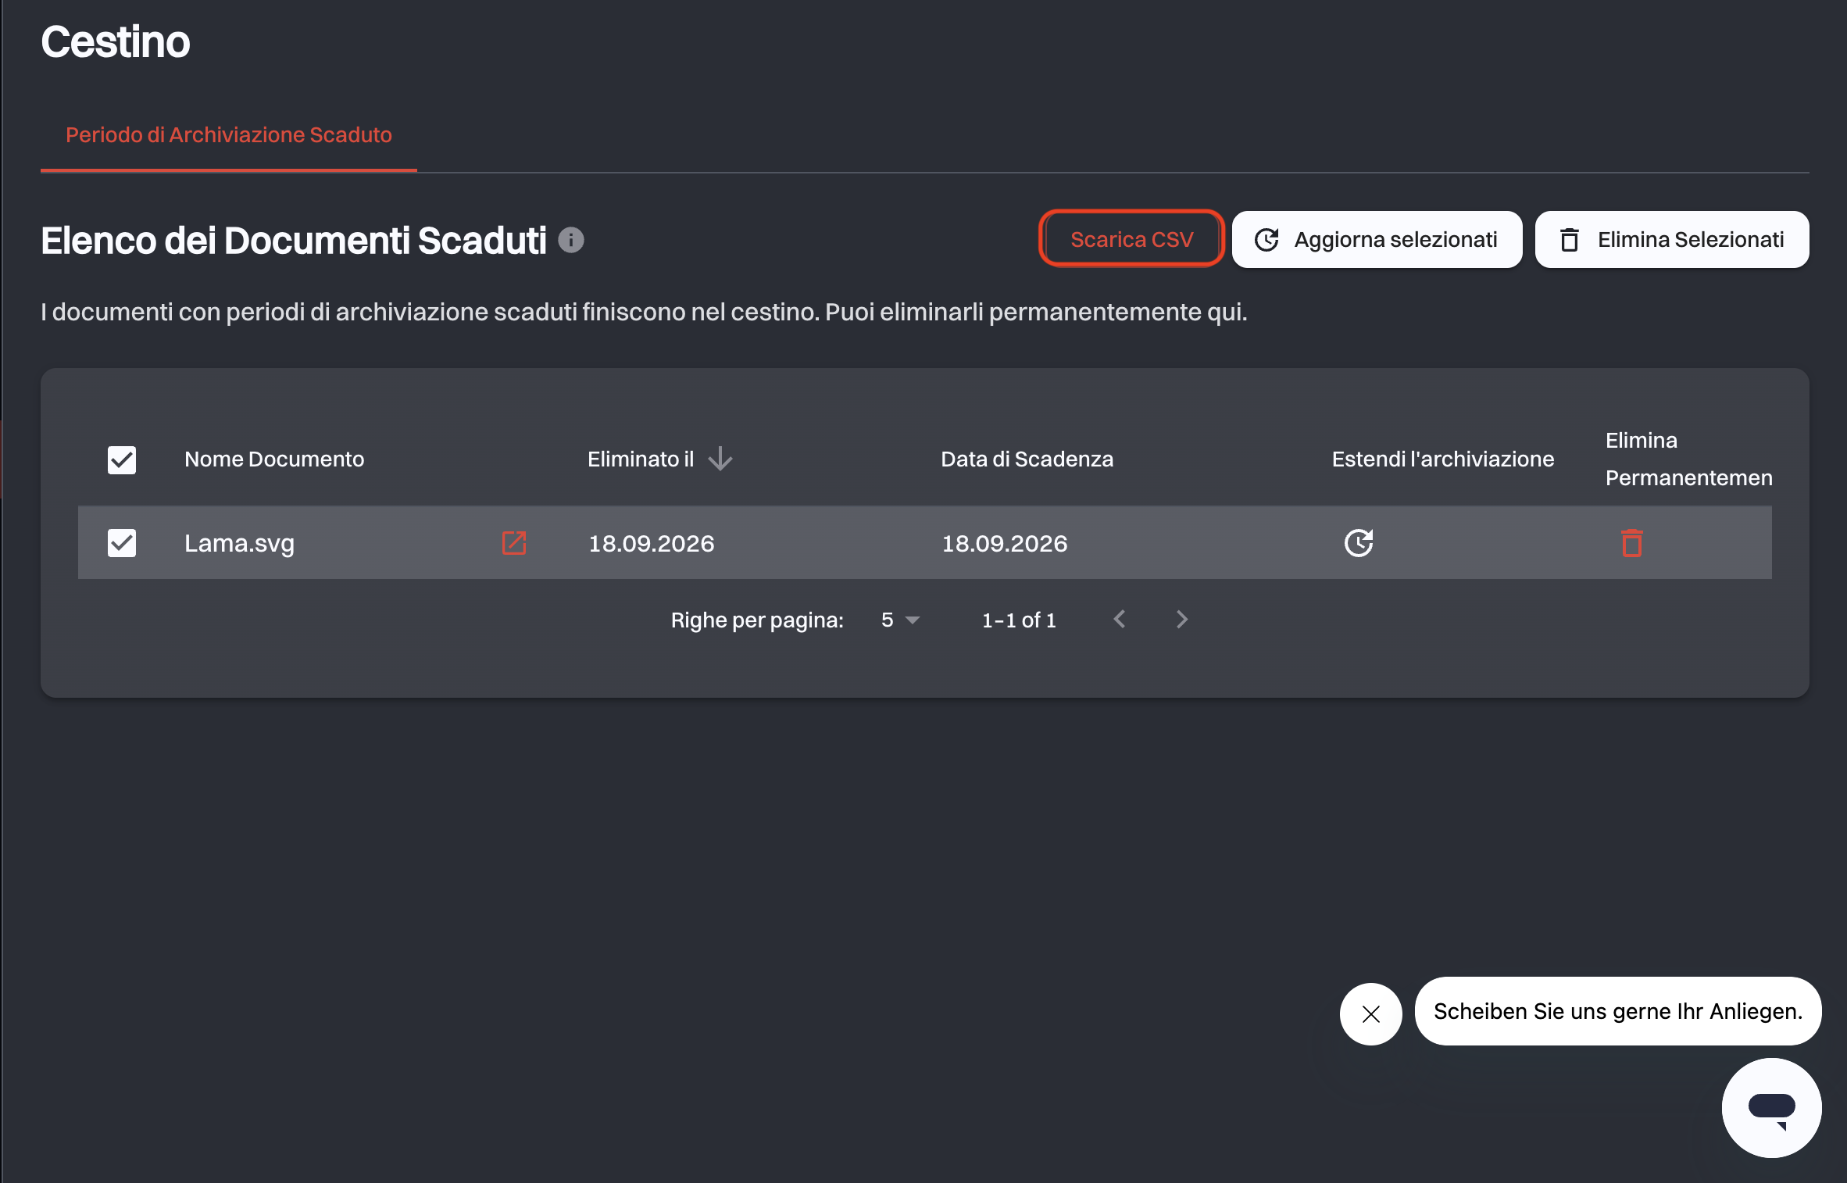The height and width of the screenshot is (1183, 1847).
Task: Click the Cestino page title
Action: [116, 42]
